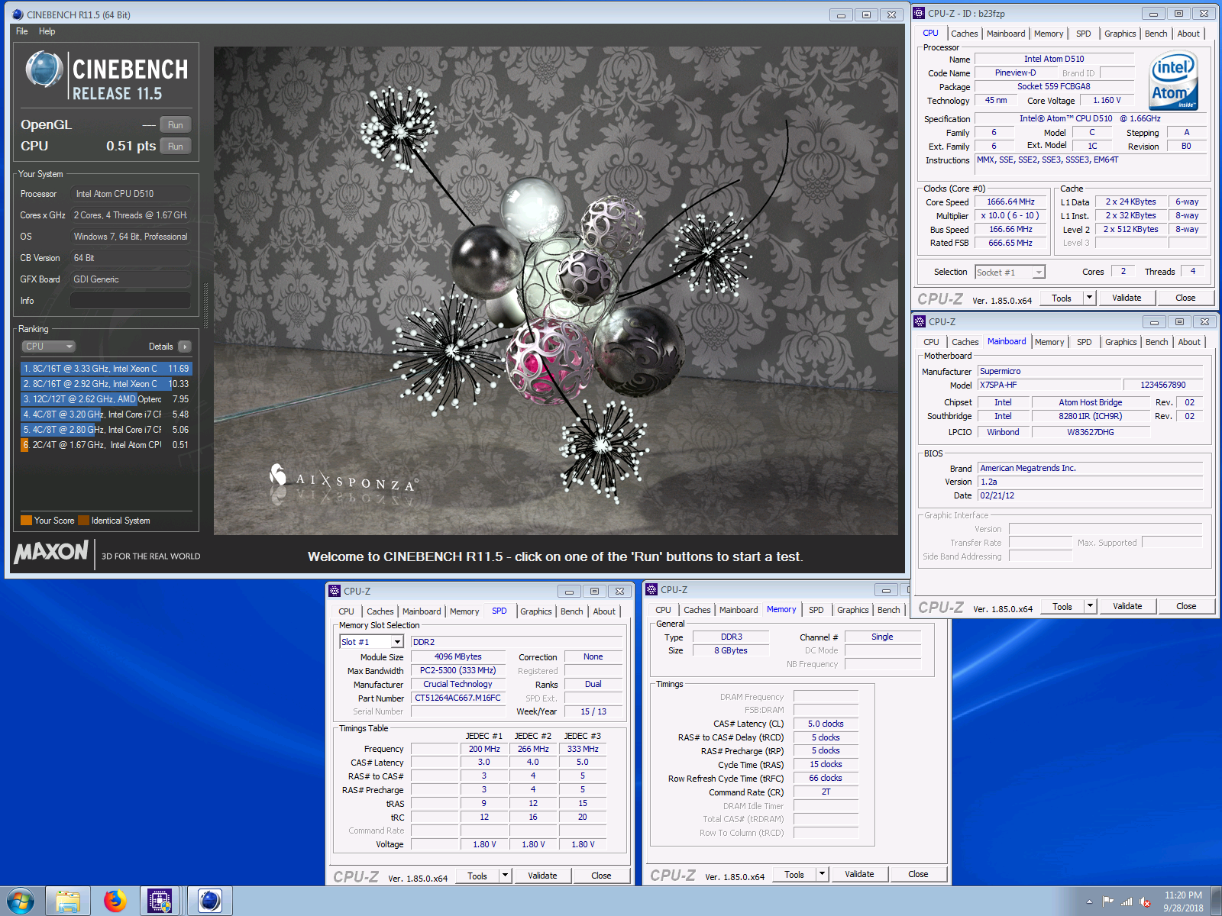Expand Tools dropdown arrow in SPD window
This screenshot has height=916, width=1222.
coord(506,876)
